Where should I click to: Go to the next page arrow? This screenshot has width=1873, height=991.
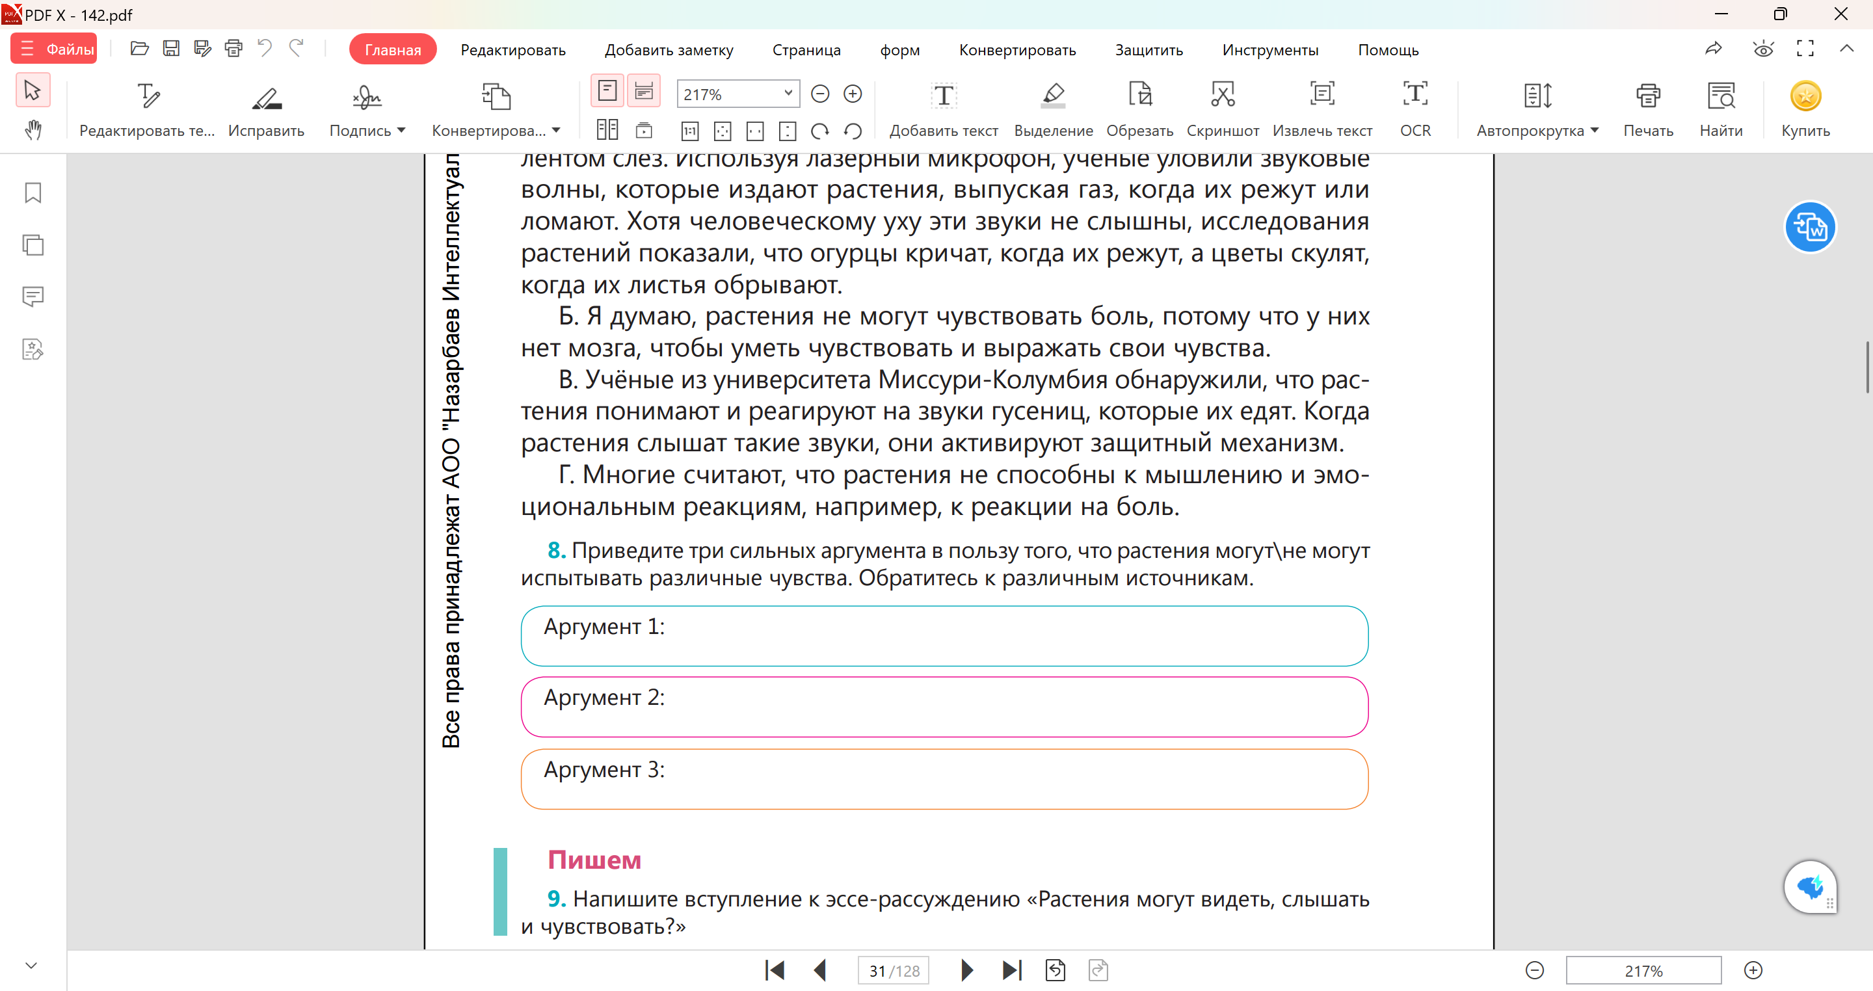(x=966, y=970)
